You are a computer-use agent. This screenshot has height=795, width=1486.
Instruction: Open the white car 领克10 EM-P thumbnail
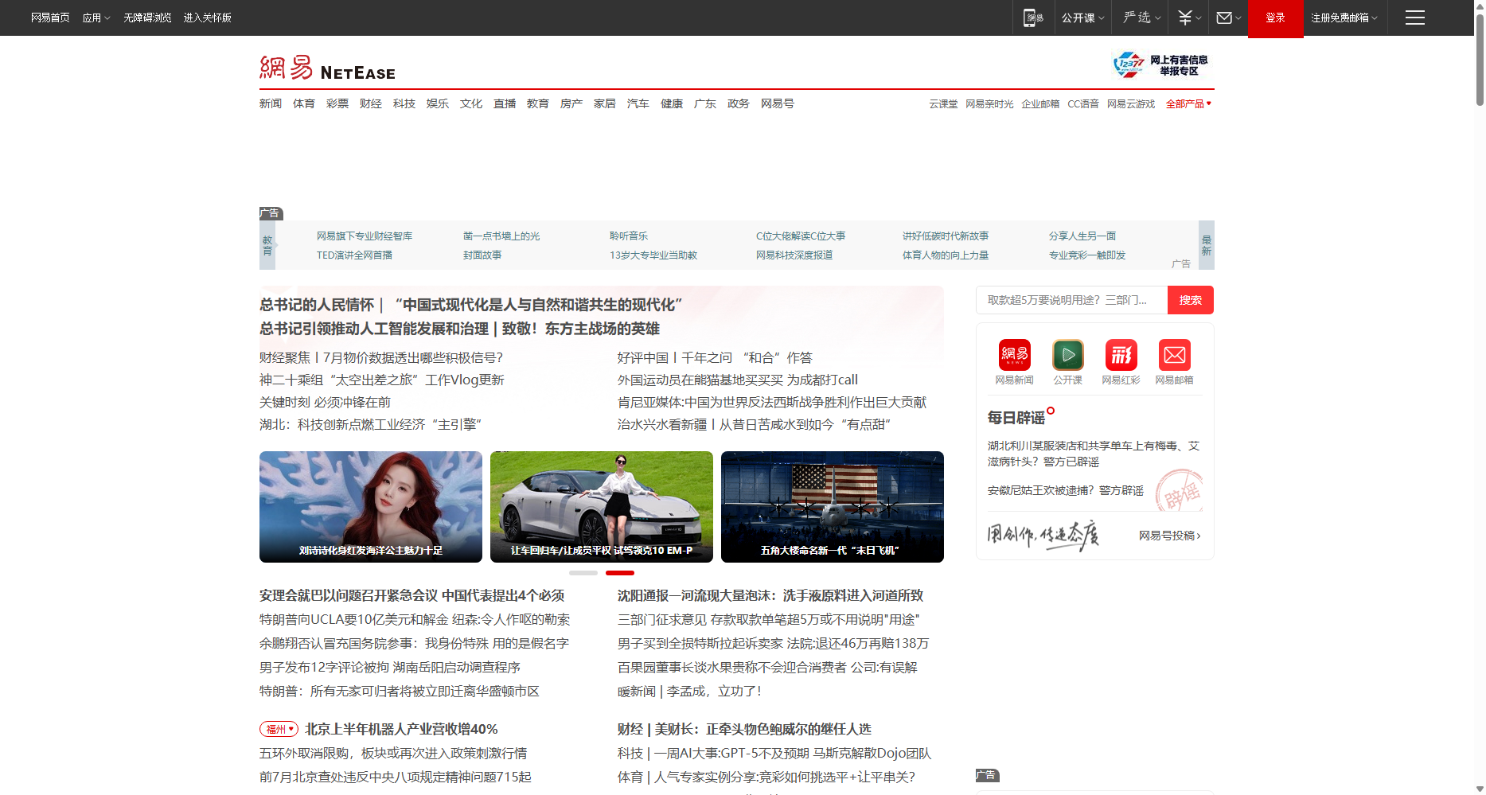(x=602, y=507)
